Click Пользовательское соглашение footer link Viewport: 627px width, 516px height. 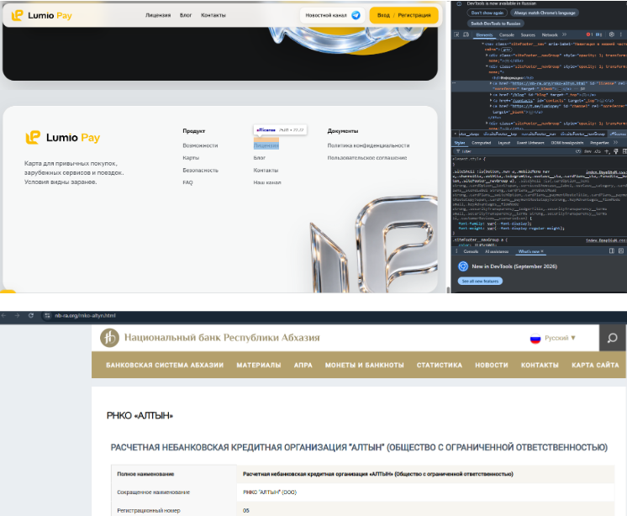click(367, 158)
